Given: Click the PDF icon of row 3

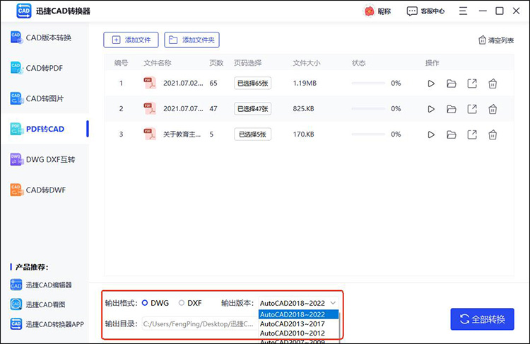Looking at the screenshot, I should click(150, 134).
